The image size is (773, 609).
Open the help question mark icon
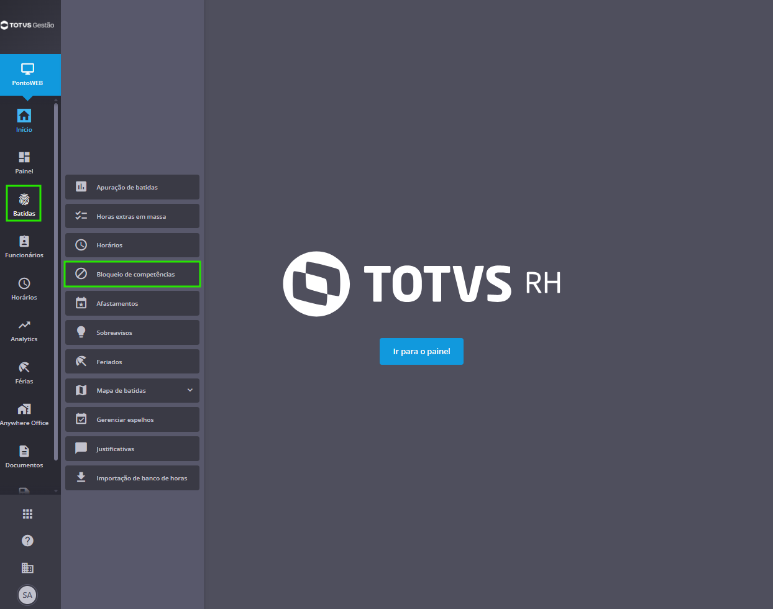[x=27, y=541]
